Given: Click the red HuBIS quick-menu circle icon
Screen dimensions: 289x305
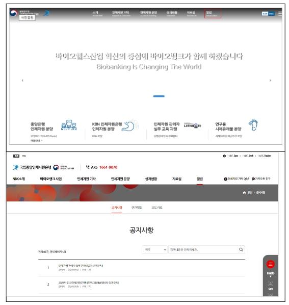Looking at the screenshot, I should pyautogui.click(x=270, y=264).
